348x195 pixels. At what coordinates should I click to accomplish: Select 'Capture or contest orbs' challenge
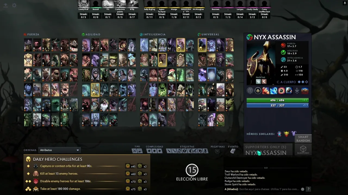[87, 166]
